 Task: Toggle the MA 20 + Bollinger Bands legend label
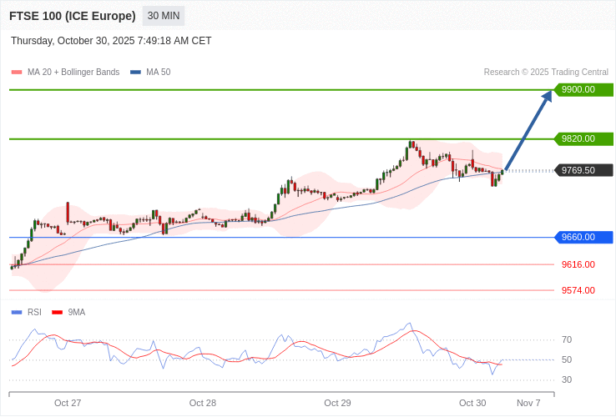point(73,73)
